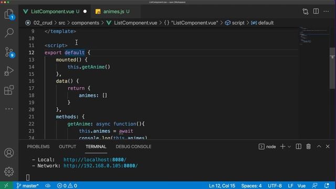This screenshot has height=189, width=336.
Task: Open http://192.168.0.105:8080/ network link
Action: pos(101,166)
